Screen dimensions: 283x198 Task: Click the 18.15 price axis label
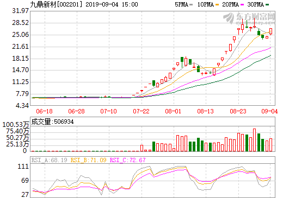coord(20,59)
